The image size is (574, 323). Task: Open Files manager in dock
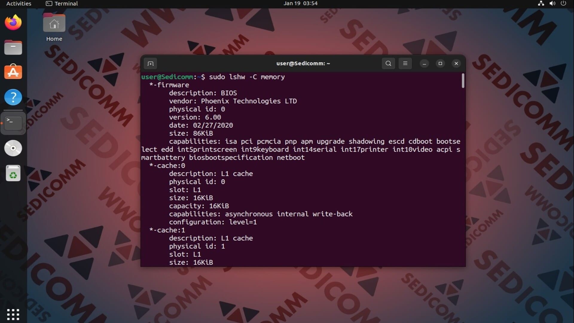(13, 48)
